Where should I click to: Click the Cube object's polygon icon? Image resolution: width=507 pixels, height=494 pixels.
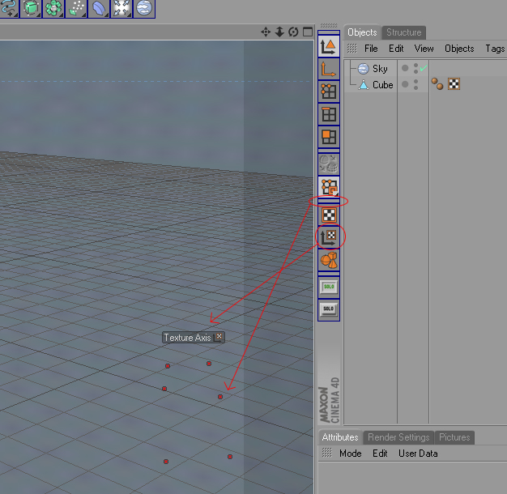point(364,85)
